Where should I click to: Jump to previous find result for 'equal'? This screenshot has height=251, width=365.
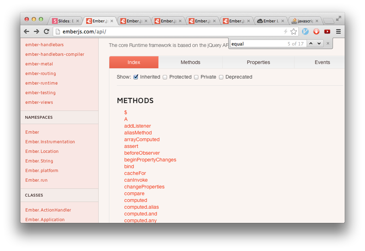pyautogui.click(x=311, y=43)
